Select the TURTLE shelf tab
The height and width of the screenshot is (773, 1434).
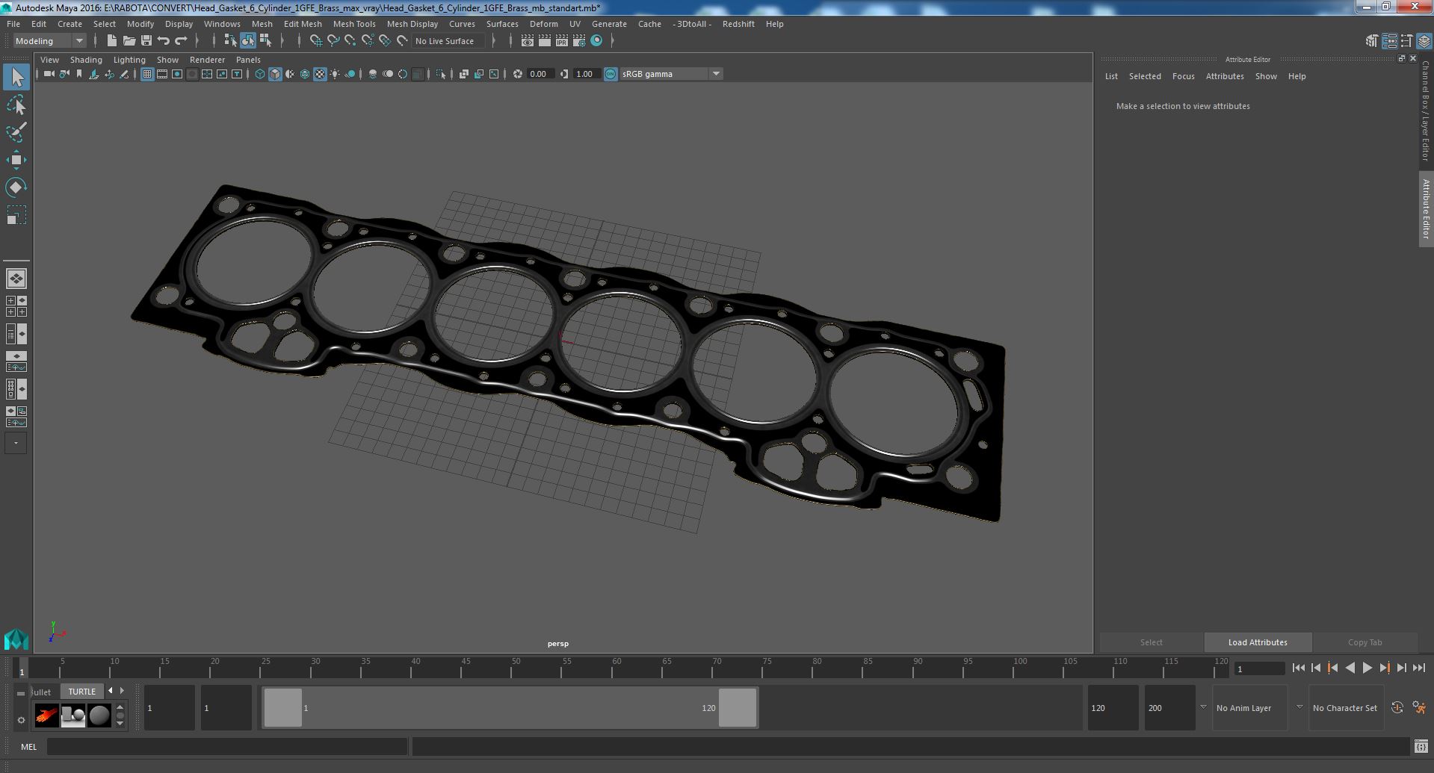(x=82, y=692)
